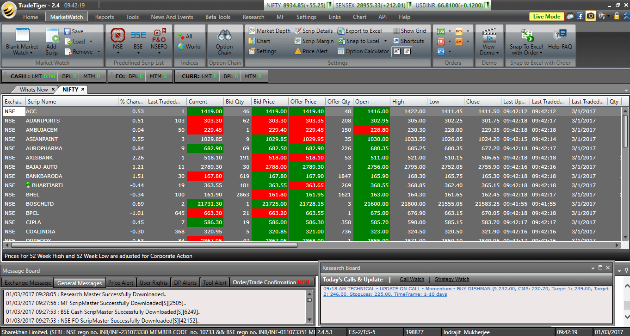The width and height of the screenshot is (630, 336).
Task: Open Order/Trade Confirmation tab
Action: coord(271,282)
